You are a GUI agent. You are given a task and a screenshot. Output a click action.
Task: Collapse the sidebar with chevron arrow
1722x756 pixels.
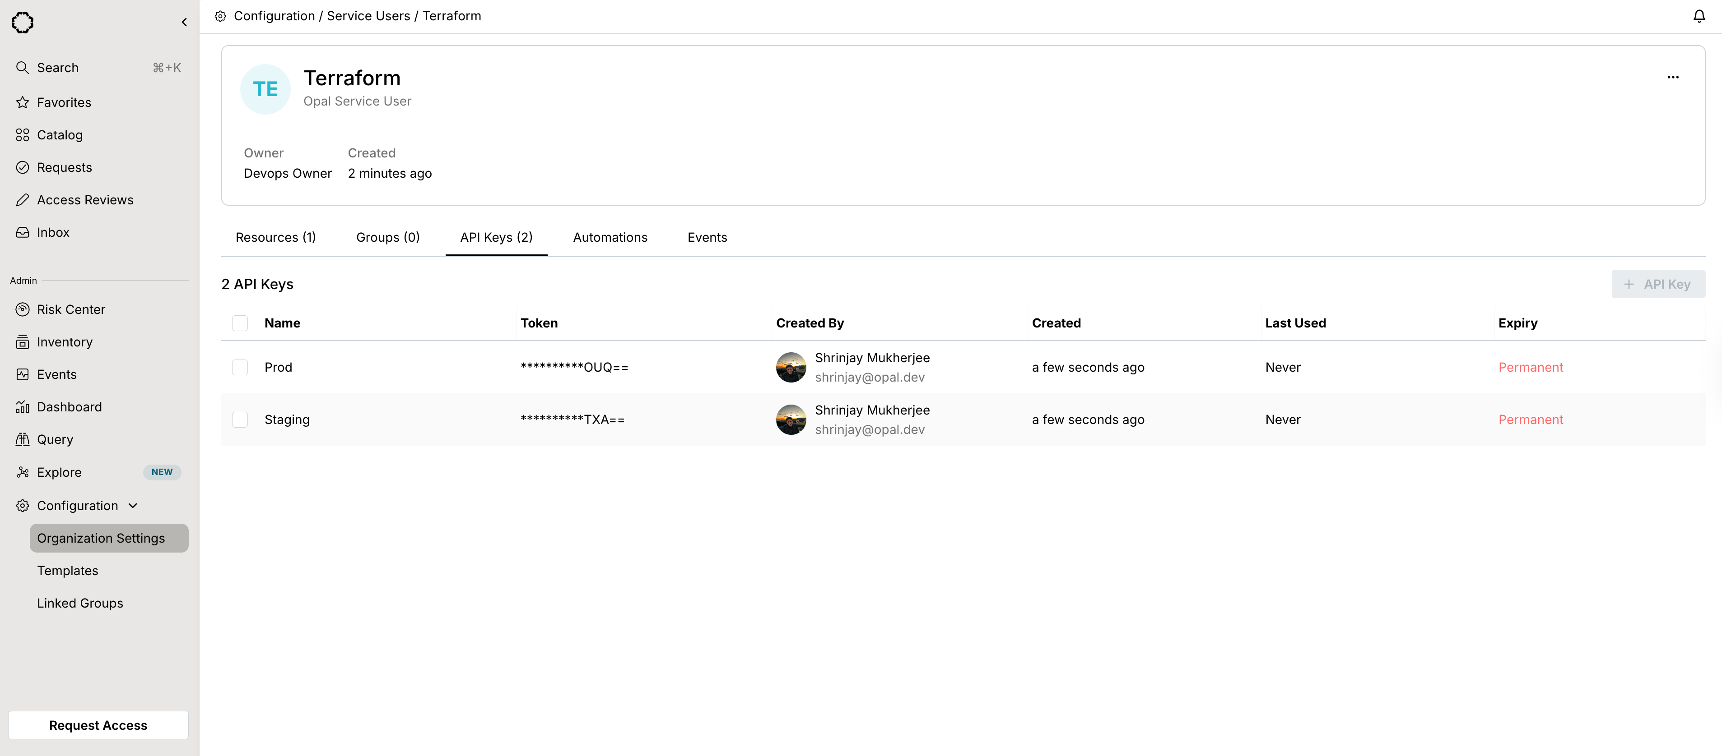pos(184,22)
